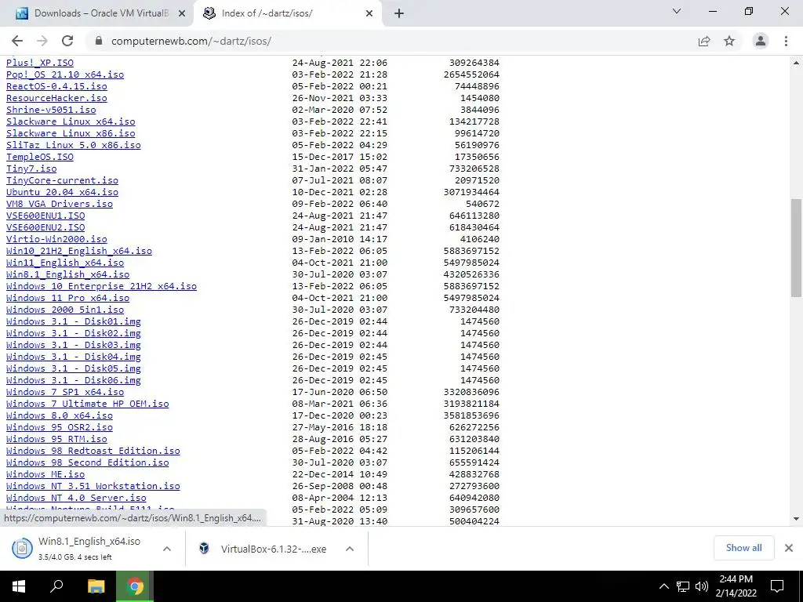803x602 pixels.
Task: Click the forward navigation arrow
Action: (x=42, y=41)
